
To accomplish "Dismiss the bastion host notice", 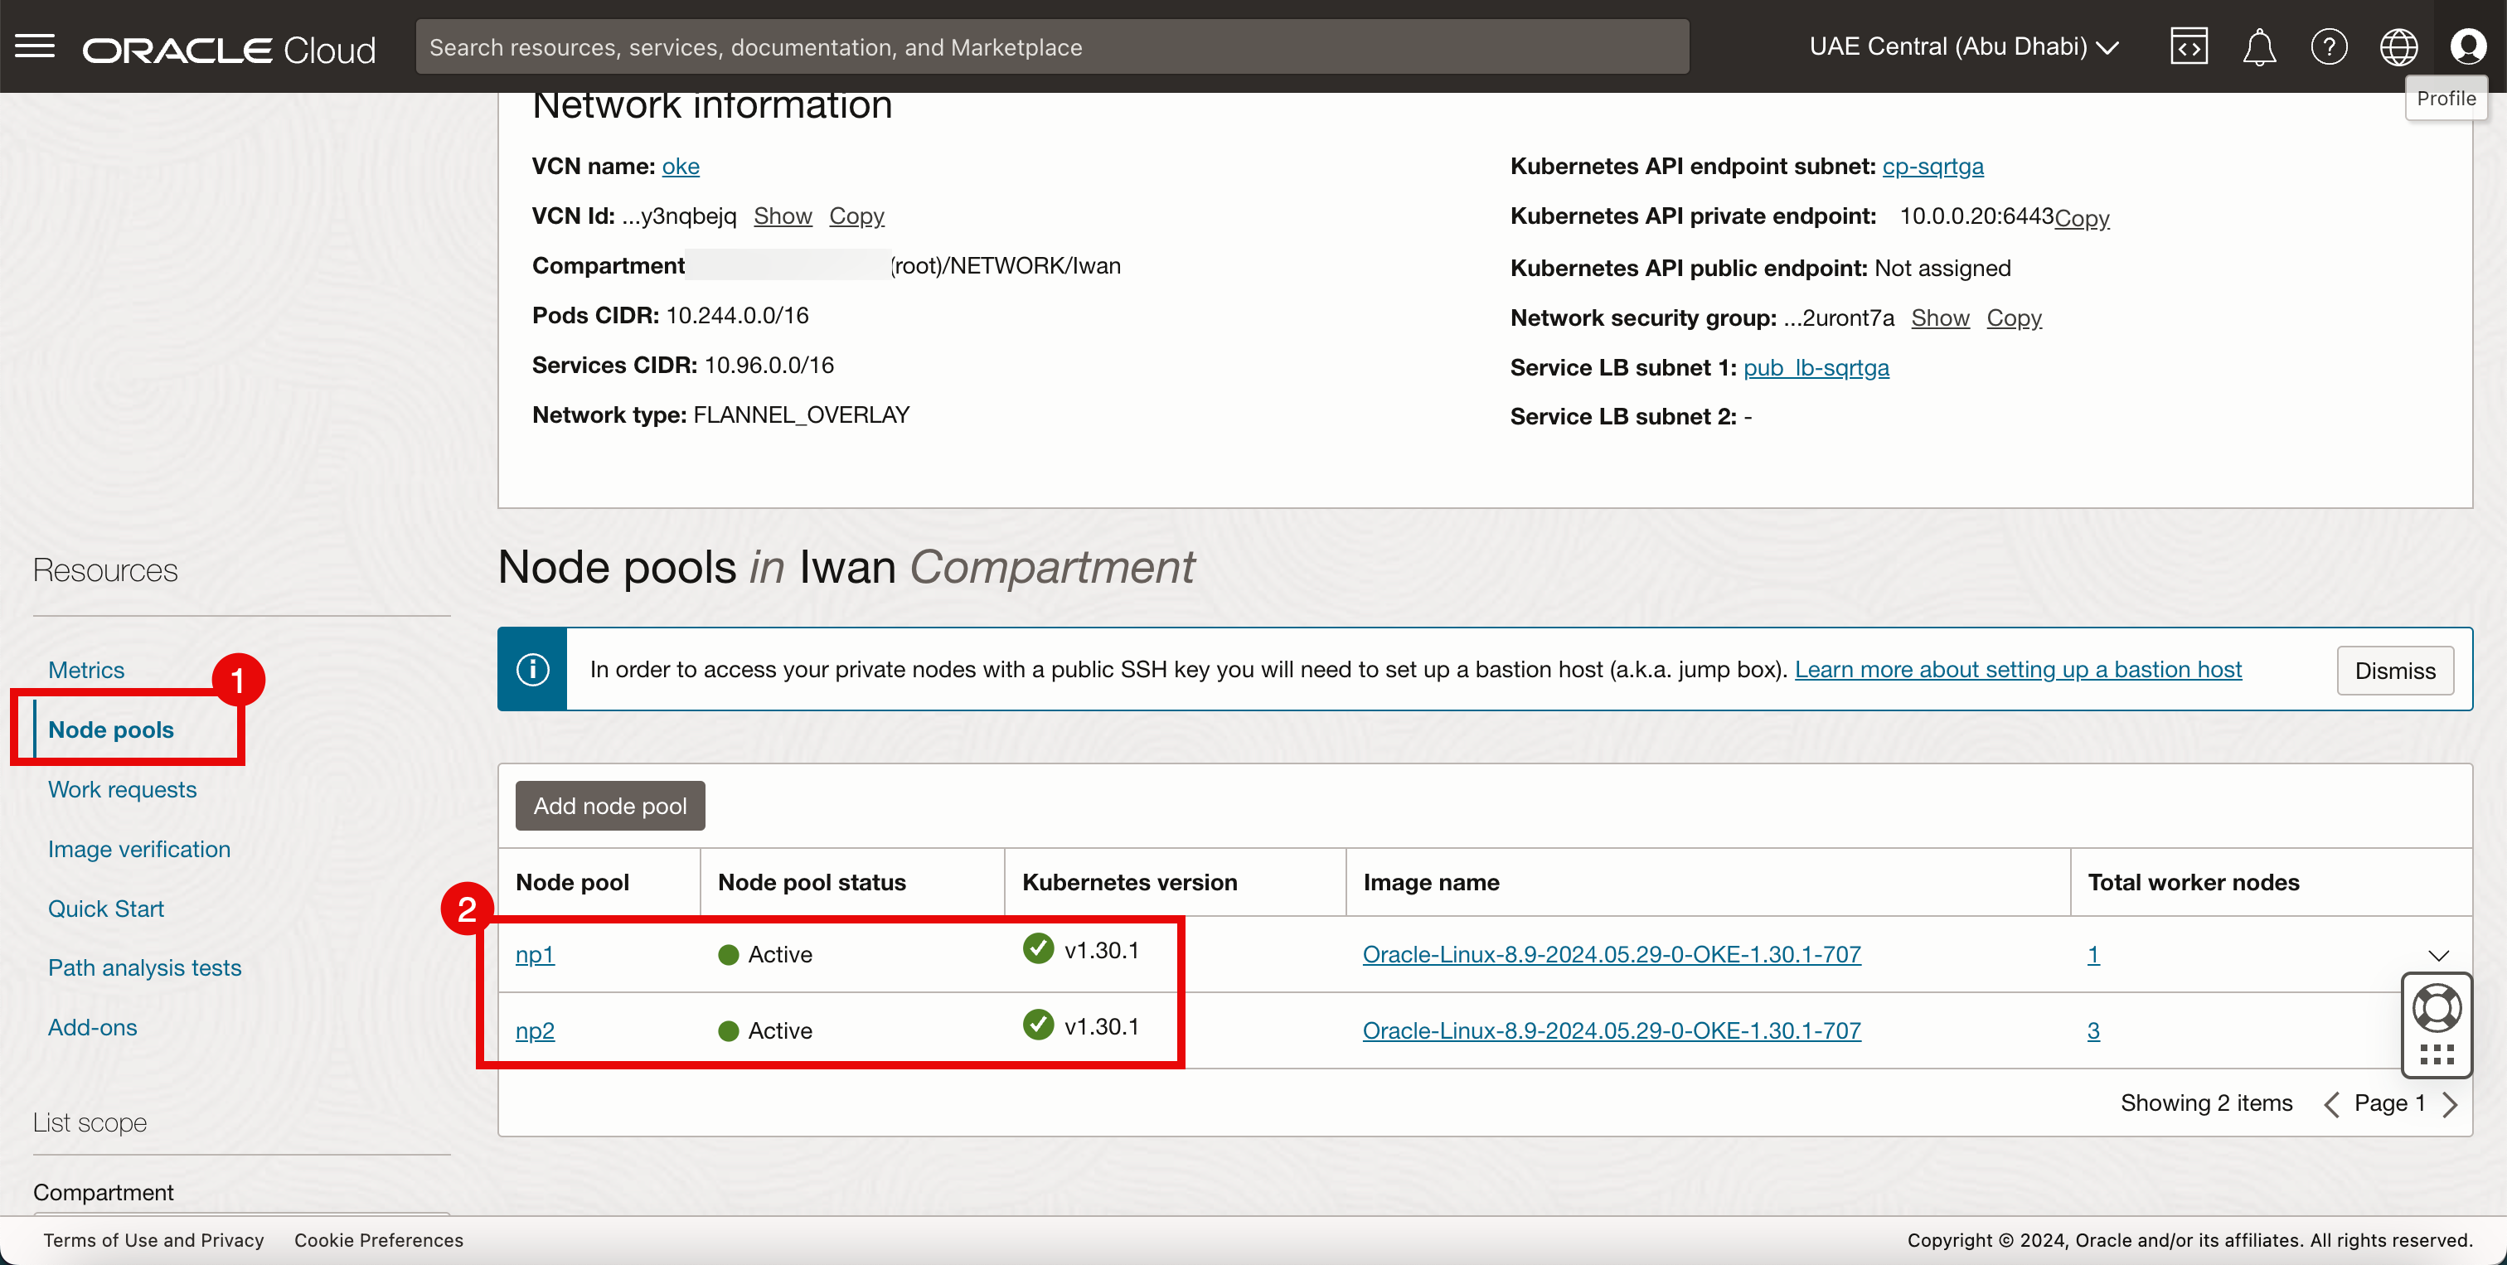I will [2394, 671].
